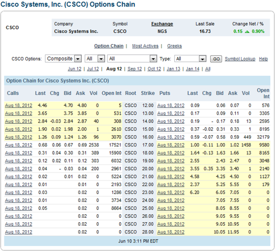Screen dimensions: 277x251
Task: Open the 21.00 strike put link
Action: pyautogui.click(x=171, y=176)
